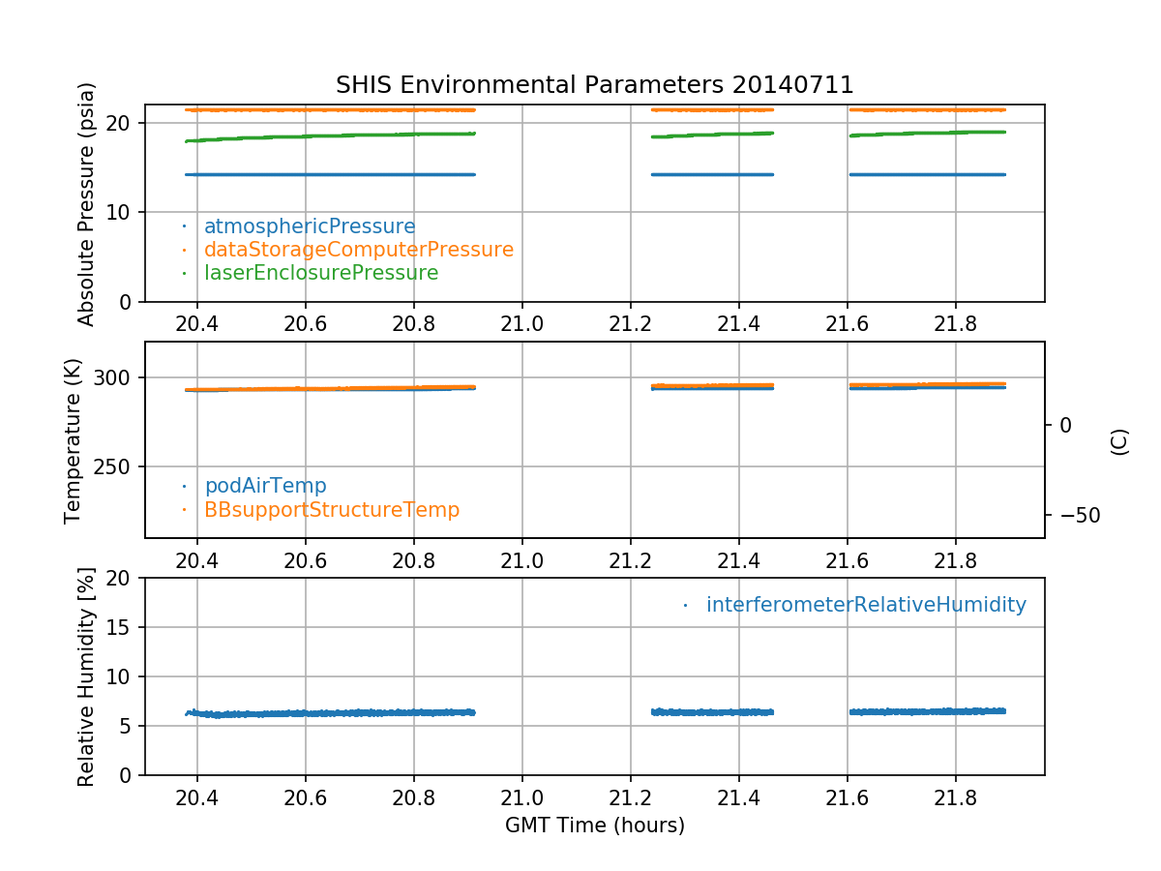Click the laserEnclosurePressure legend label

click(321, 273)
